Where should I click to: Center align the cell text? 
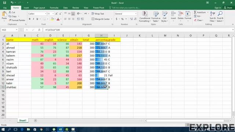[x=69, y=19]
